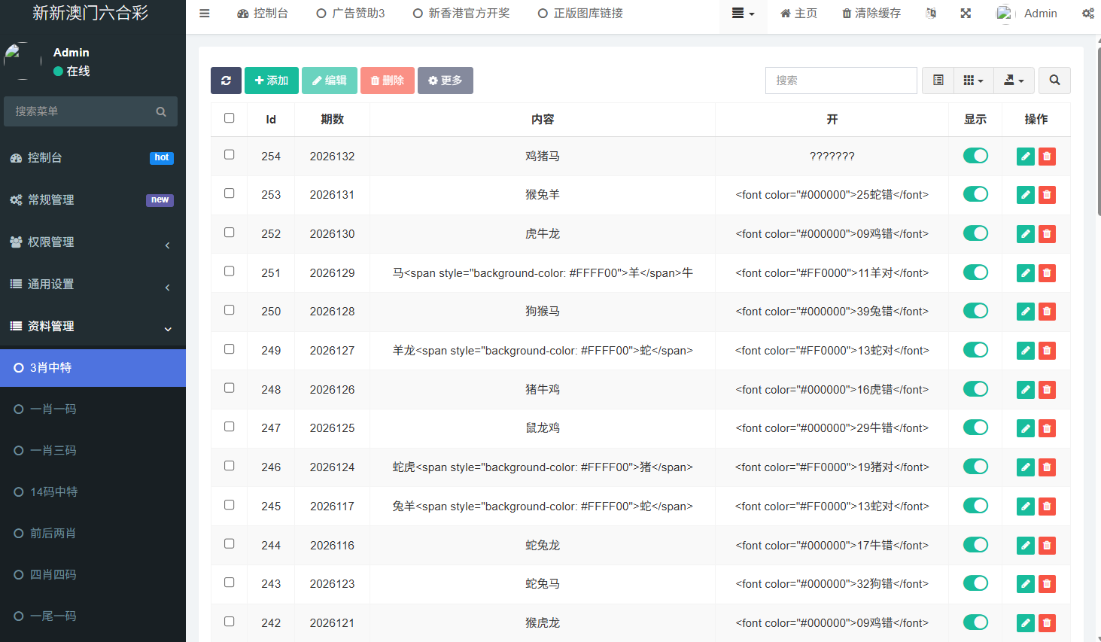The height and width of the screenshot is (642, 1101).
Task: Check the select-all checkbox in table header
Action: pos(230,118)
